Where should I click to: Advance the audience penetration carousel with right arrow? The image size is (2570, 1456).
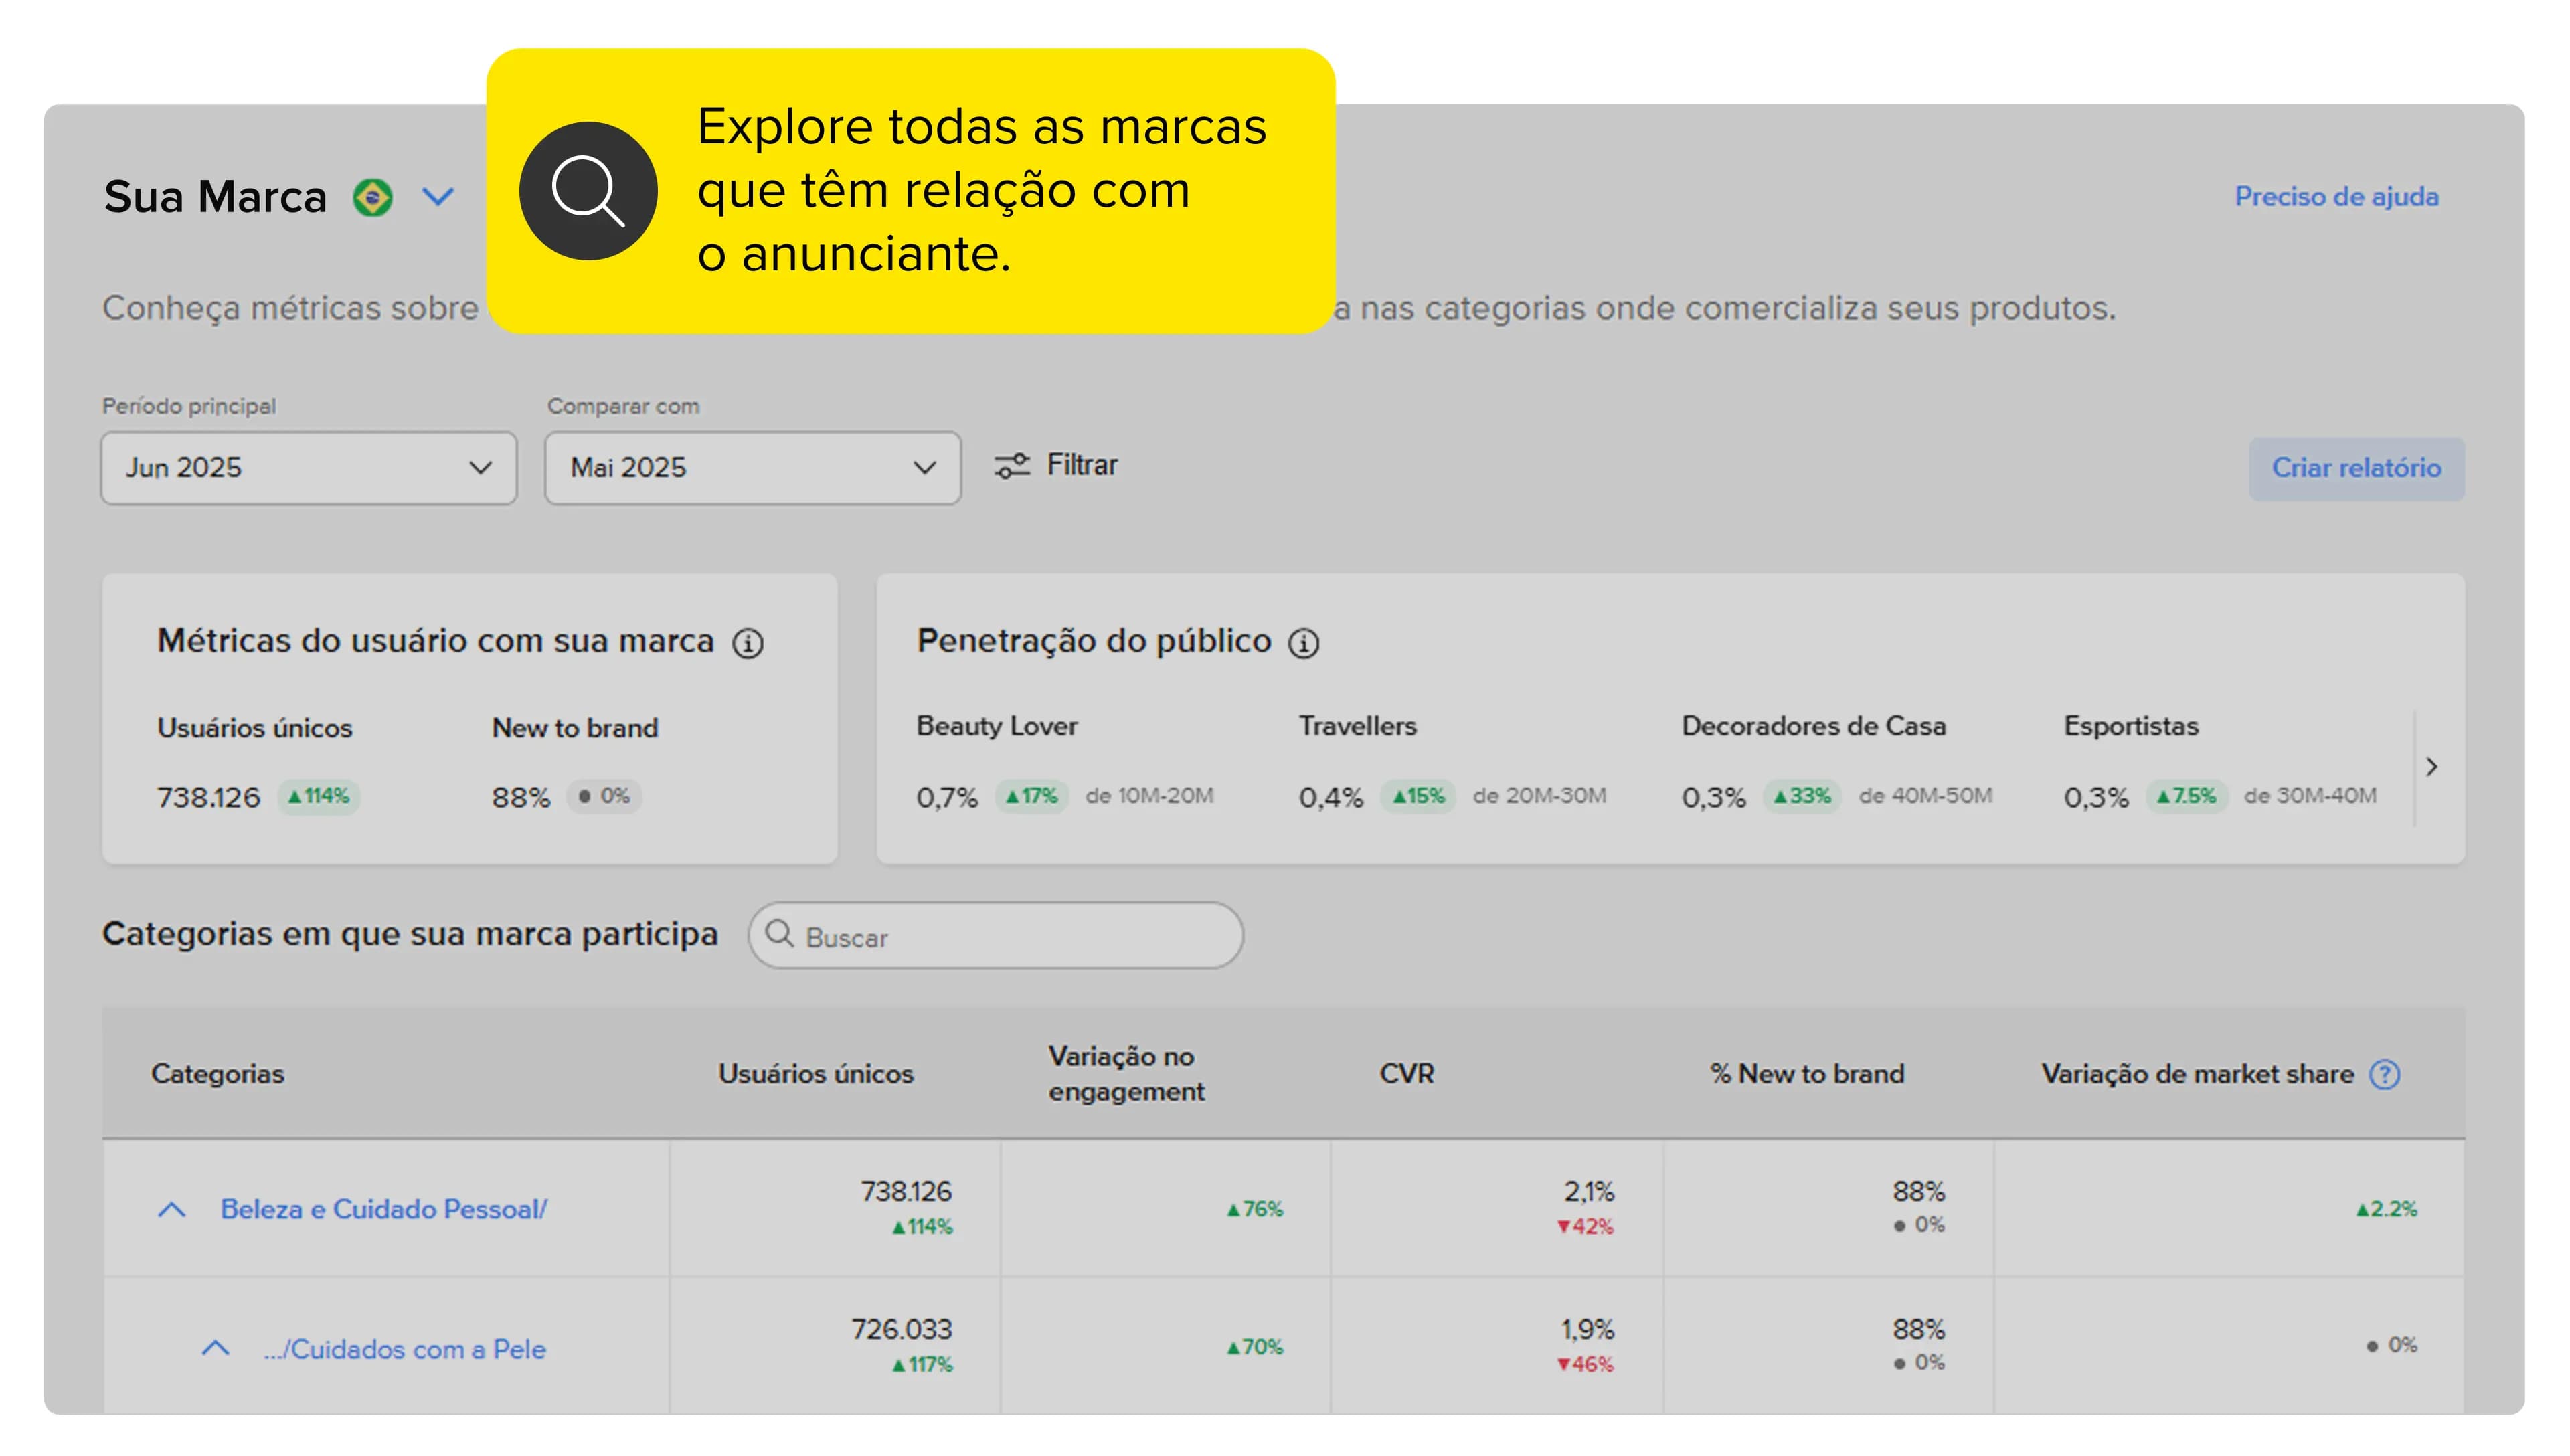(2431, 767)
